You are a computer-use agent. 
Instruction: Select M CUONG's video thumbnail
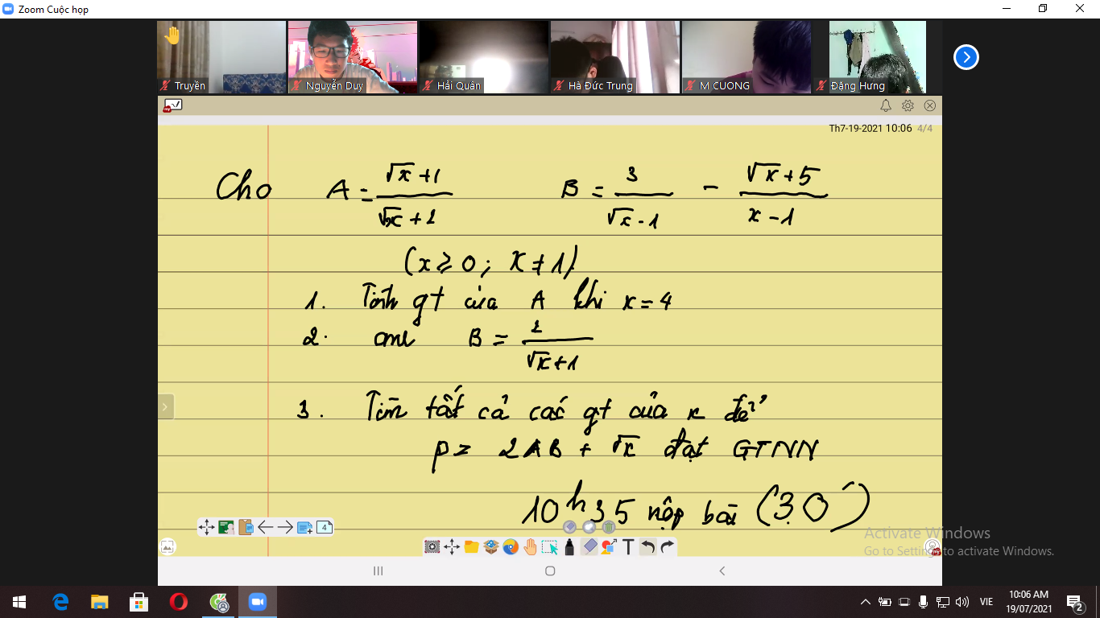746,57
